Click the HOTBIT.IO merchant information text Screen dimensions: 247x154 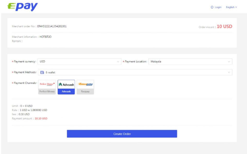(46, 37)
